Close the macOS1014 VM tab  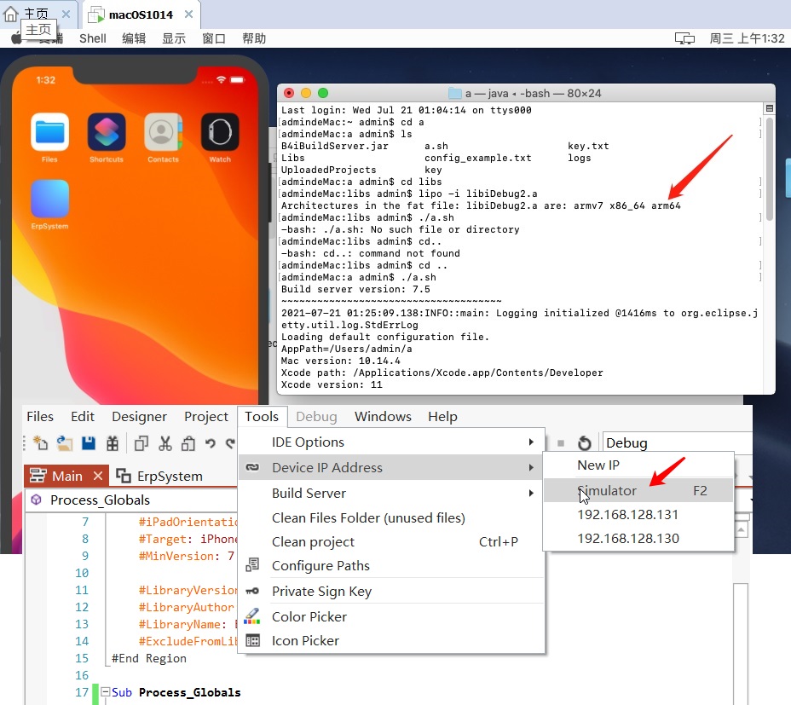188,14
